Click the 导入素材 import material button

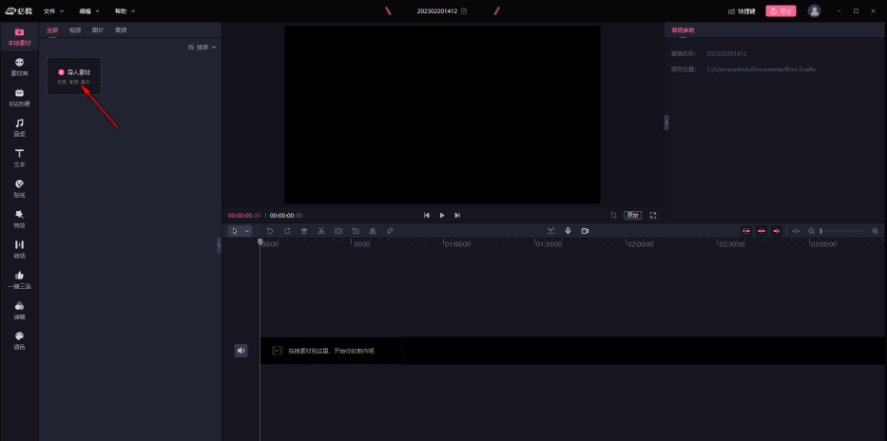coord(73,73)
